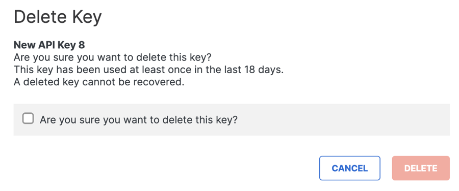Click the "last 18 days" usage warning line

[149, 70]
